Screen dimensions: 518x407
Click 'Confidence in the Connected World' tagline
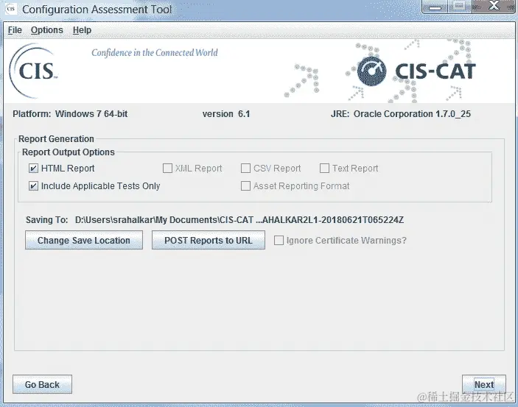point(155,52)
